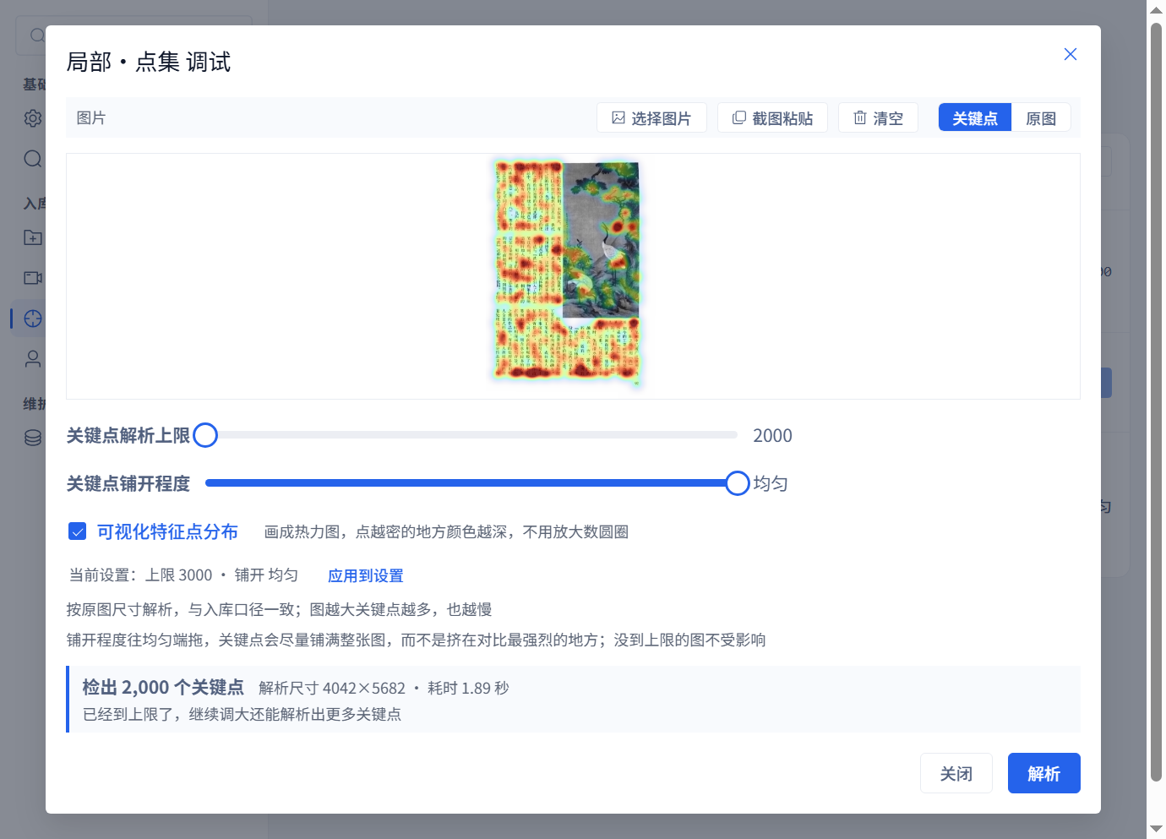The image size is (1166, 839).
Task: Click the 检出 2,000 个关键点 result text
Action: [163, 688]
